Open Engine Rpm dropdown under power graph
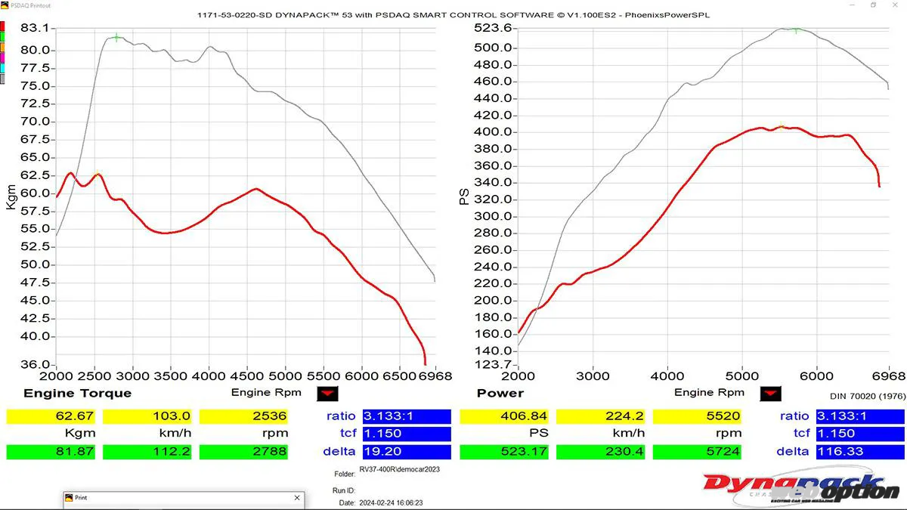 (x=771, y=394)
